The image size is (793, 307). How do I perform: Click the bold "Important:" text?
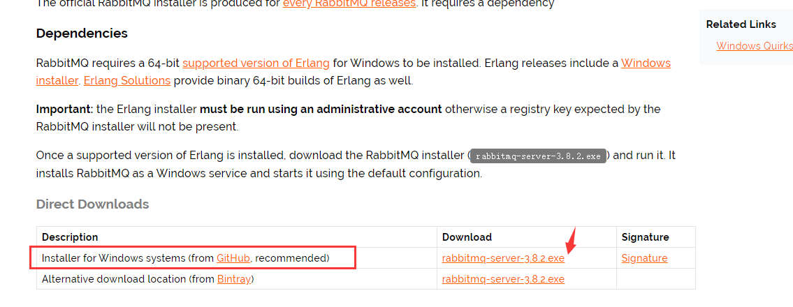click(64, 109)
